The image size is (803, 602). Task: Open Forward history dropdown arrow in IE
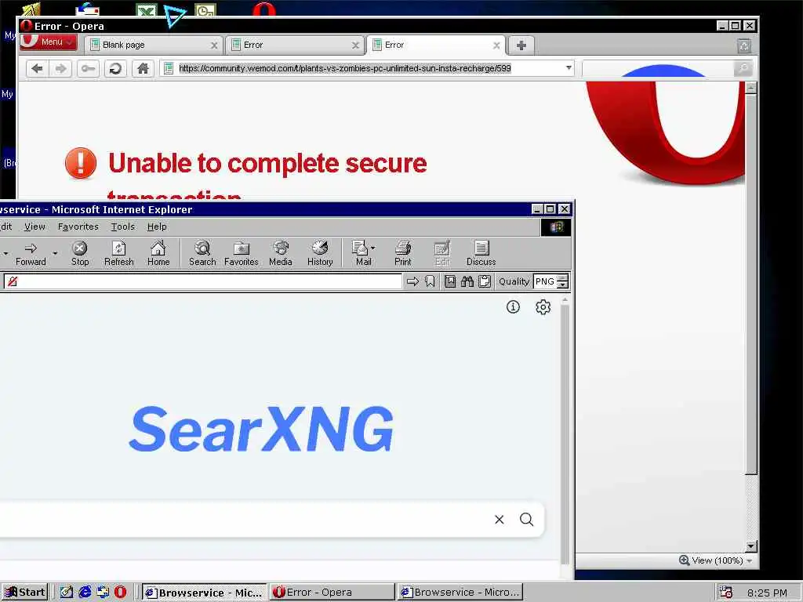(x=55, y=253)
